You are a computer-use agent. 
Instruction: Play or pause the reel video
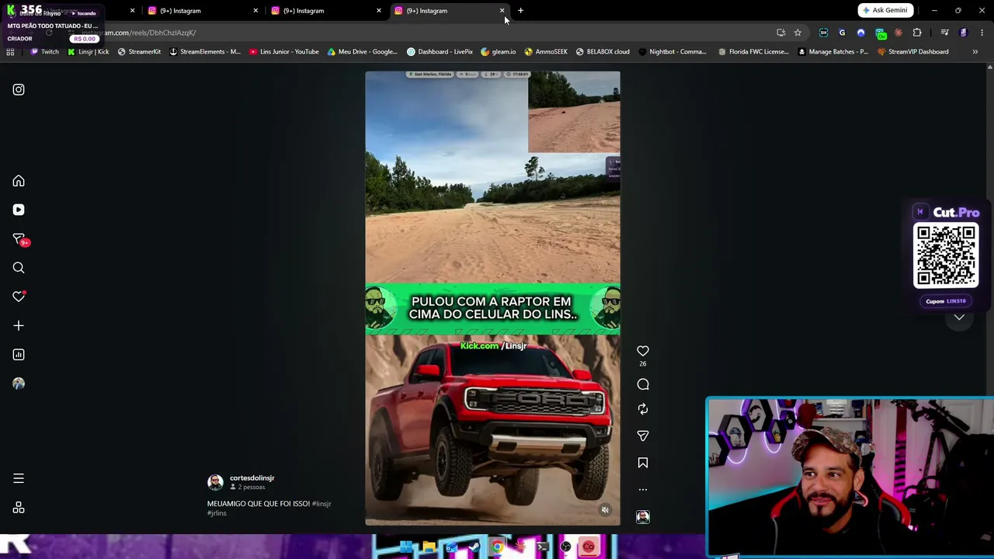click(x=492, y=298)
